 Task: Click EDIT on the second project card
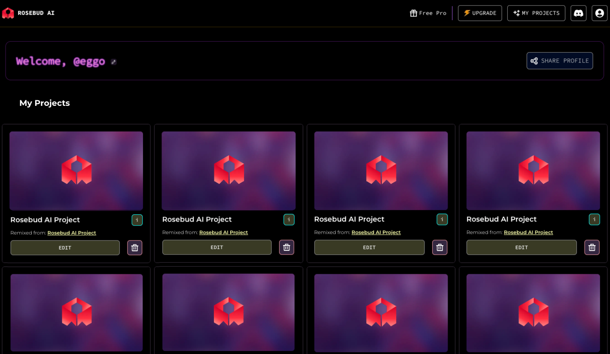pyautogui.click(x=217, y=247)
